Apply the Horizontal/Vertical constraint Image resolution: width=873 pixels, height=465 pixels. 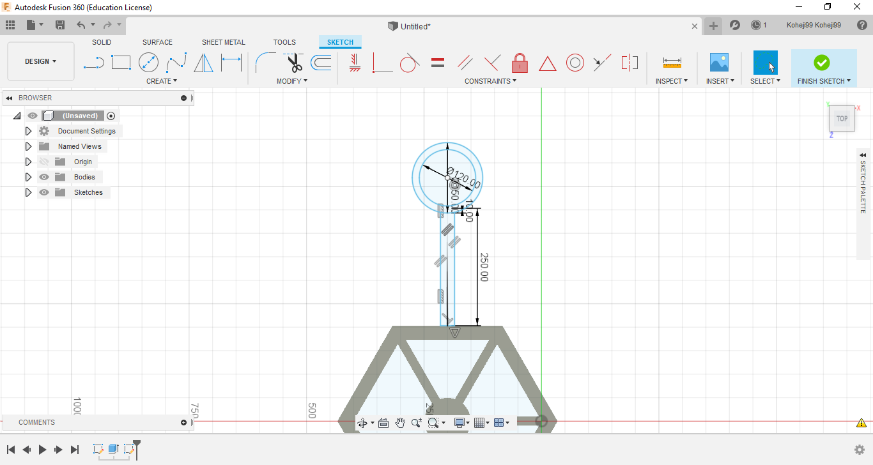(x=355, y=63)
